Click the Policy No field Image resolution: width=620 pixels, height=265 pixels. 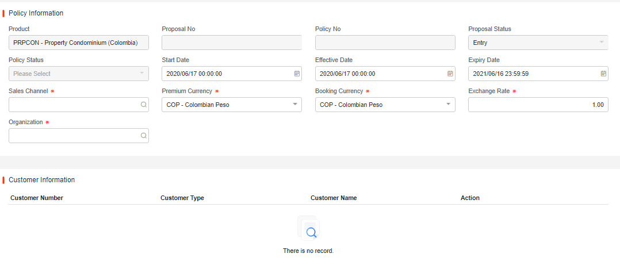385,43
